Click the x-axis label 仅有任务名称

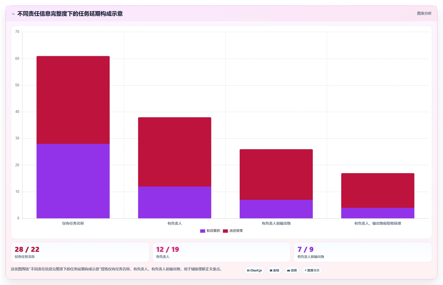click(x=73, y=223)
